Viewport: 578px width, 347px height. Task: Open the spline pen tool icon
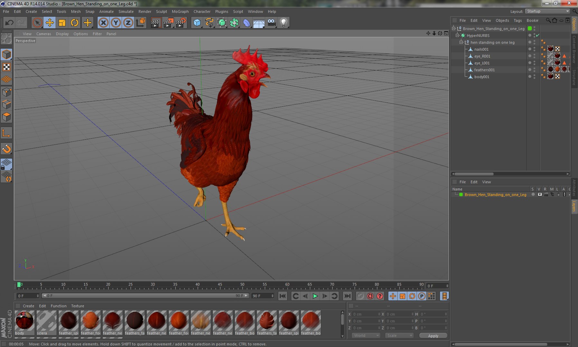[209, 22]
